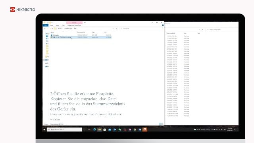Expand the address bar history dropdown
The image size is (254, 143).
click(x=113, y=29)
